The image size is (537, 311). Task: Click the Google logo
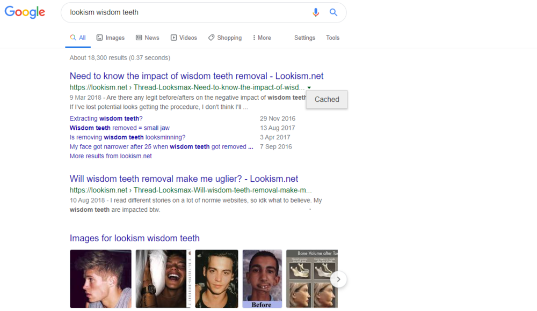25,12
